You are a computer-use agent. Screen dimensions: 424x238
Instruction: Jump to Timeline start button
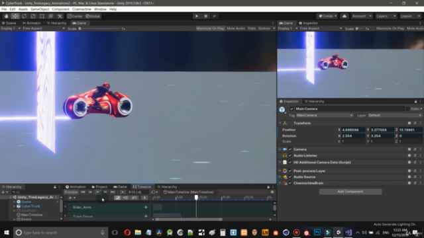pyautogui.click(x=83, y=192)
